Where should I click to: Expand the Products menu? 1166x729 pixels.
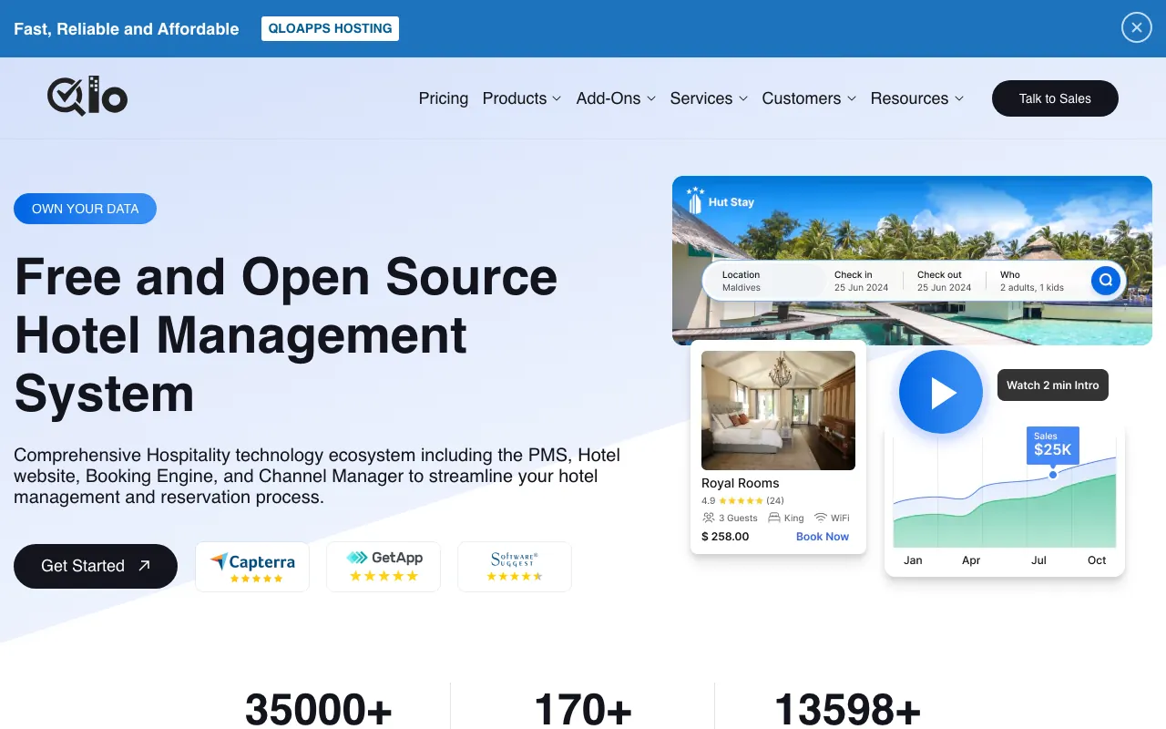click(x=522, y=98)
